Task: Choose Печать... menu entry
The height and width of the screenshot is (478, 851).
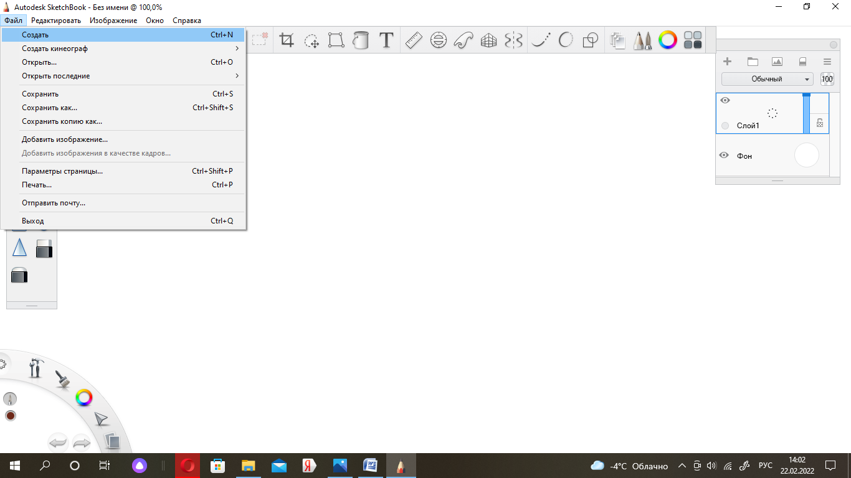Action: pyautogui.click(x=123, y=185)
